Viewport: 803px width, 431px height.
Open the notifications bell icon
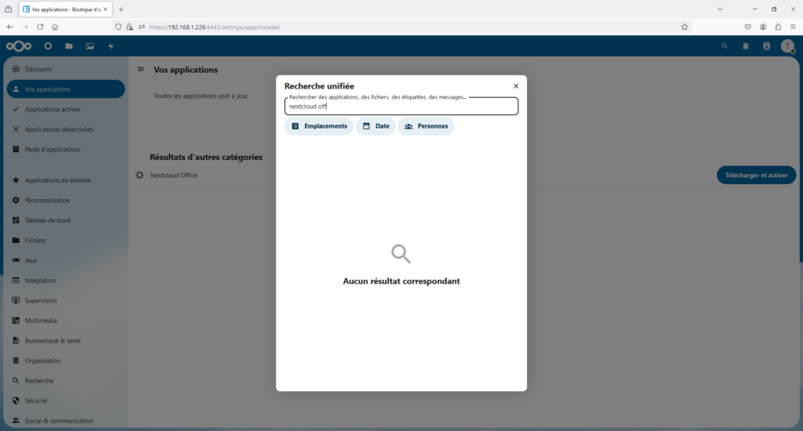tap(746, 46)
